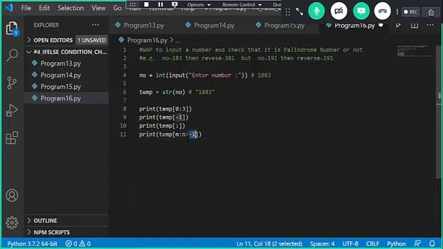The width and height of the screenshot is (443, 249).
Task: Split the editor with split icon
Action: pos(414,26)
